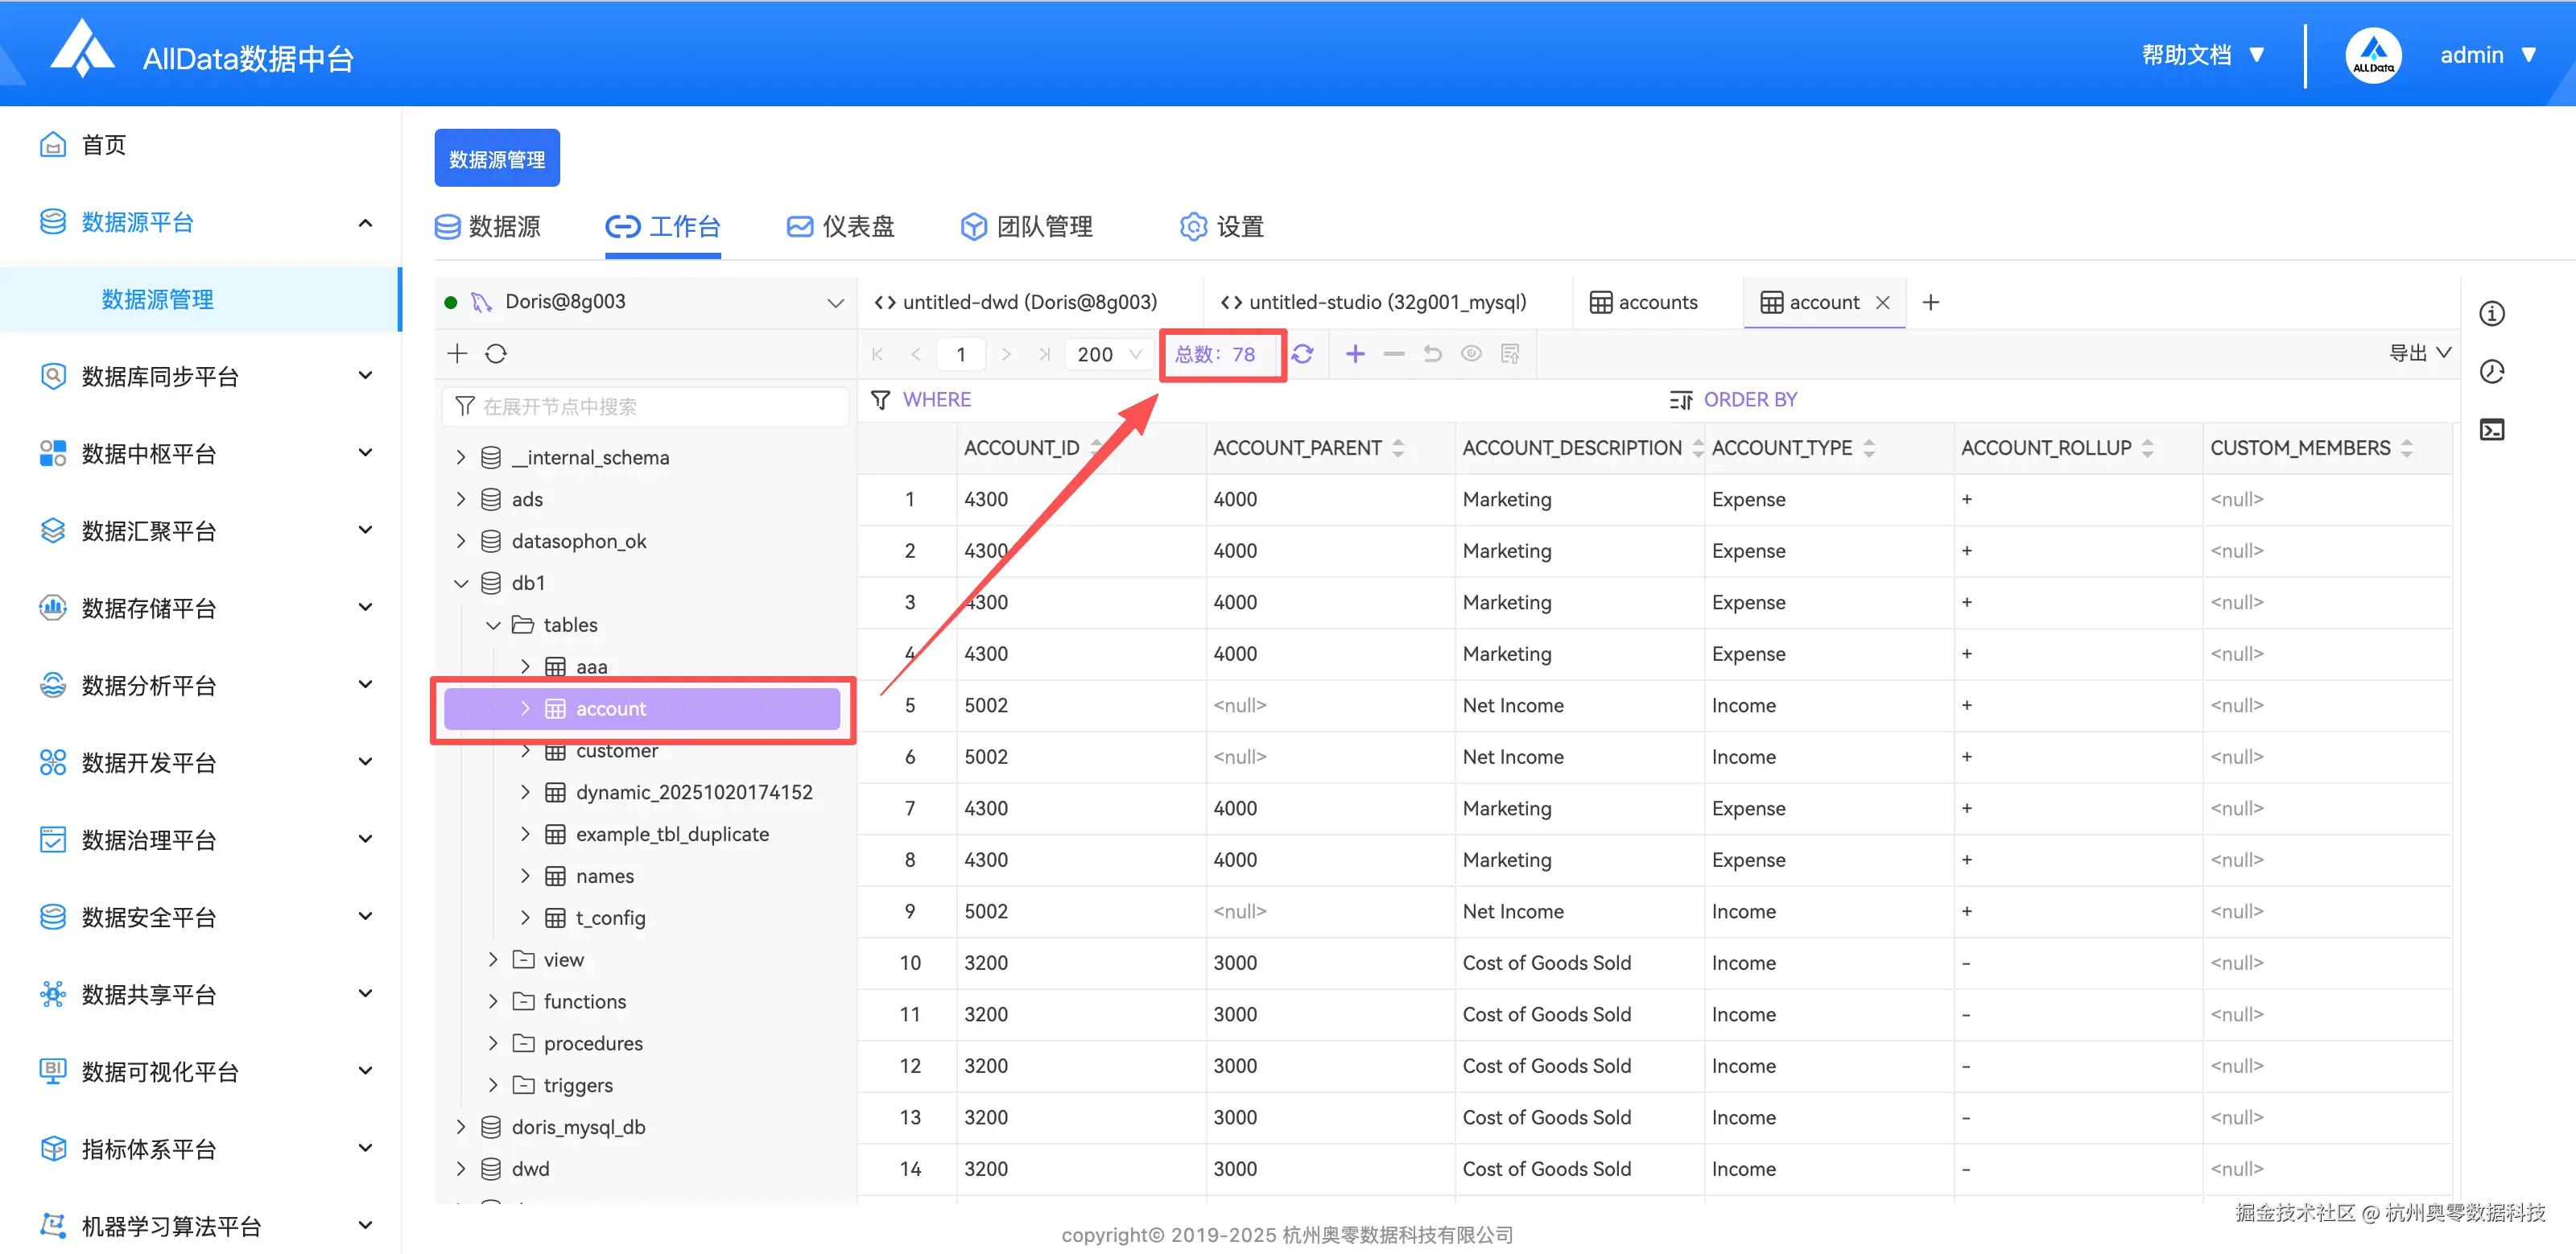
Task: Switch to the accounts tab
Action: pos(1644,302)
